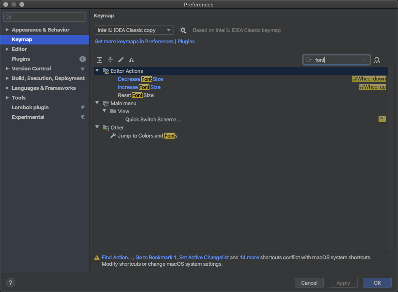Viewport: 398px width, 292px height.
Task: Click the Collapse All toolbar icon
Action: 110,60
